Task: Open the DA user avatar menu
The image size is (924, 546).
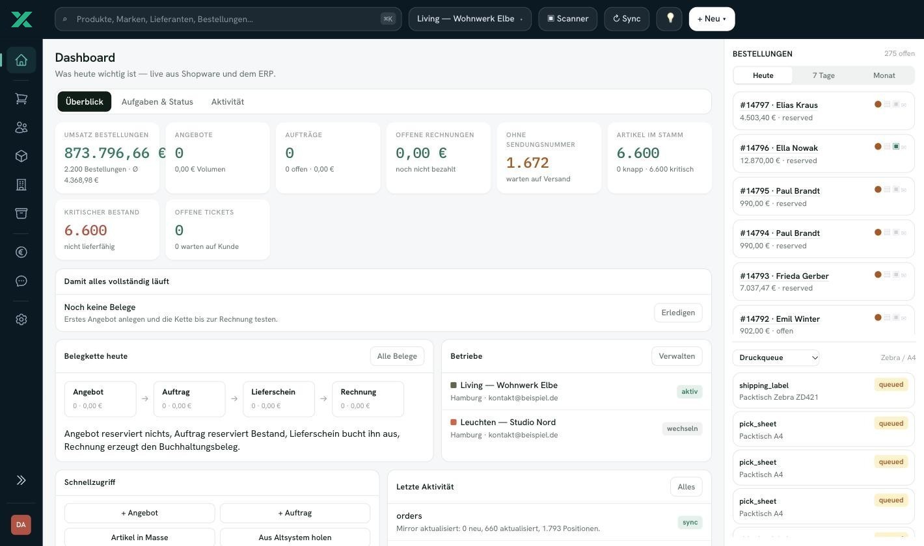Action: click(21, 525)
